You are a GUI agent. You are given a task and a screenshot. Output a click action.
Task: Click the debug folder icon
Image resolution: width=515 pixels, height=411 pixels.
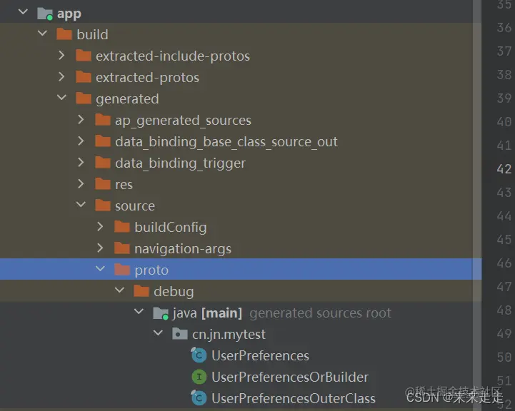point(141,291)
